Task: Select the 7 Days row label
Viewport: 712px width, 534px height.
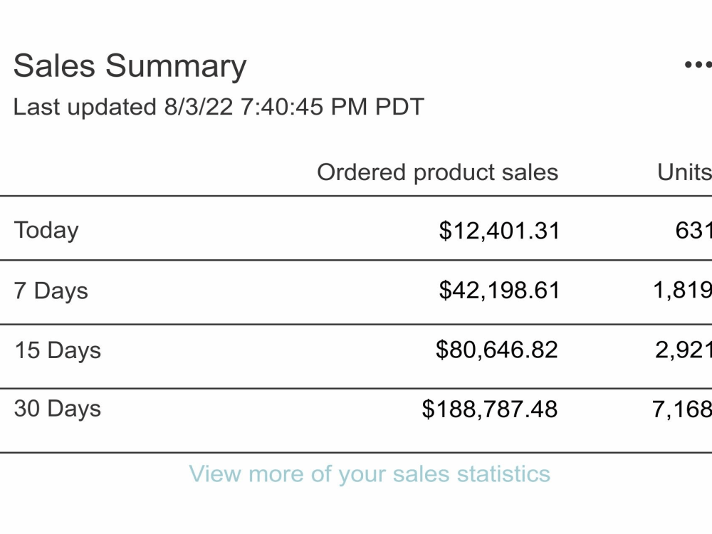Action: tap(51, 290)
